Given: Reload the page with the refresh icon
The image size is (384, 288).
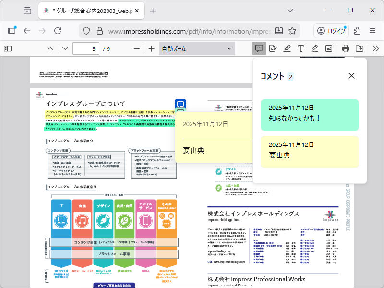Looking at the screenshot, I should click(58, 30).
